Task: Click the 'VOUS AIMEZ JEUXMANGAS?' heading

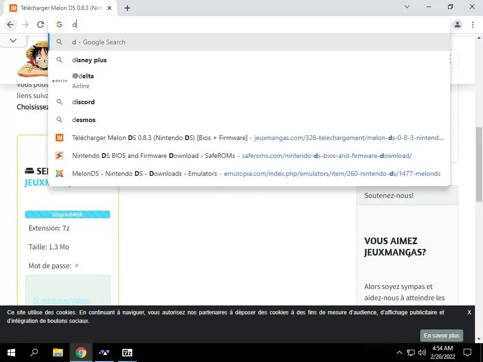Action: pyautogui.click(x=395, y=247)
